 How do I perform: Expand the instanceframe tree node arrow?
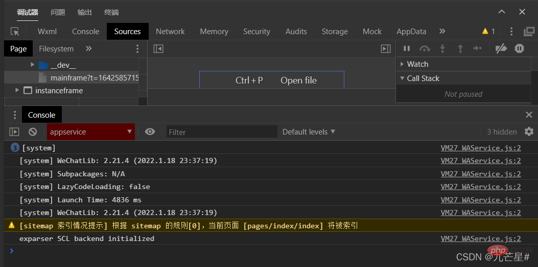[17, 90]
